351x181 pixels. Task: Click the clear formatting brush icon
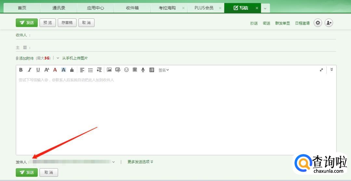(72, 70)
